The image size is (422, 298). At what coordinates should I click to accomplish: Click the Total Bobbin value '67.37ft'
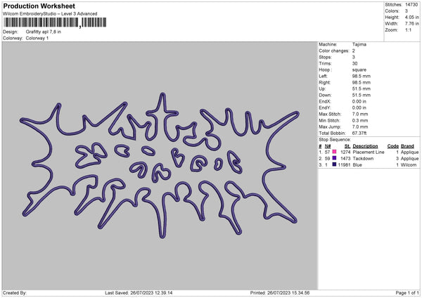359,133
